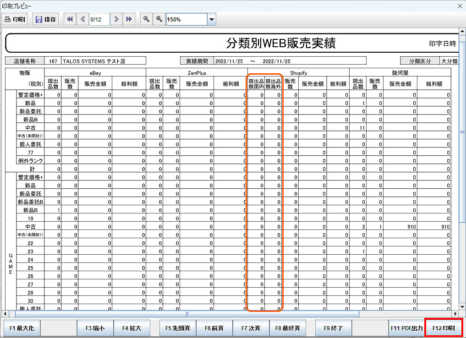This screenshot has height=338, width=466.
Task: Jump to first page with double-left arrow
Action: 70,19
